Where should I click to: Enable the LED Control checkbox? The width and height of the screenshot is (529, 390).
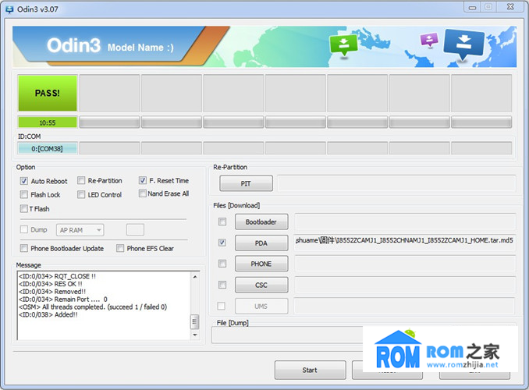pyautogui.click(x=81, y=195)
